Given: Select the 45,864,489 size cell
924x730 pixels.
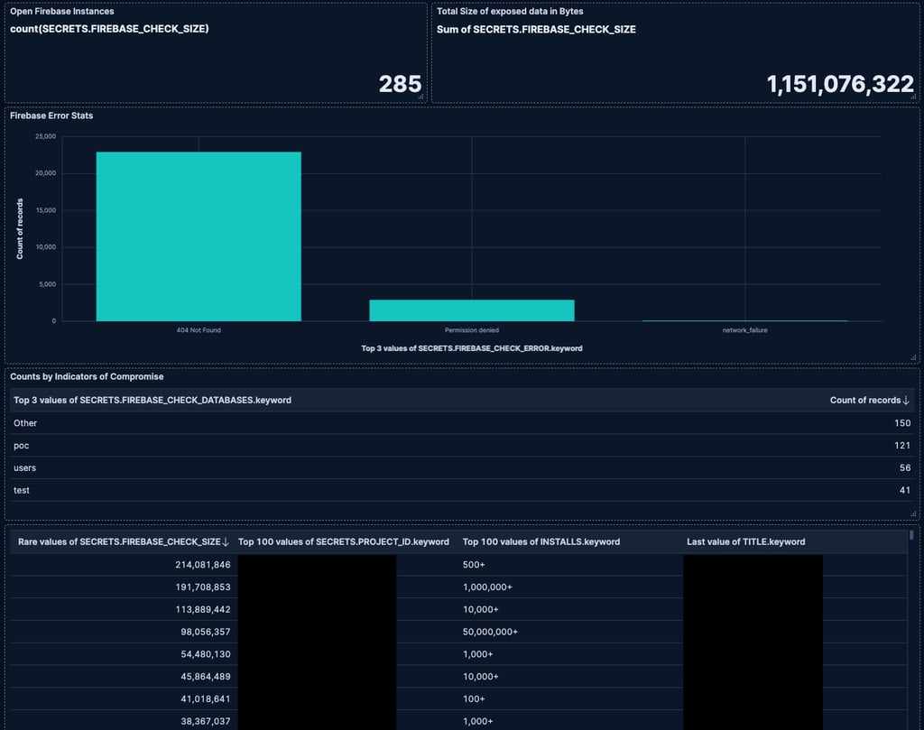Looking at the screenshot, I should 206,677.
